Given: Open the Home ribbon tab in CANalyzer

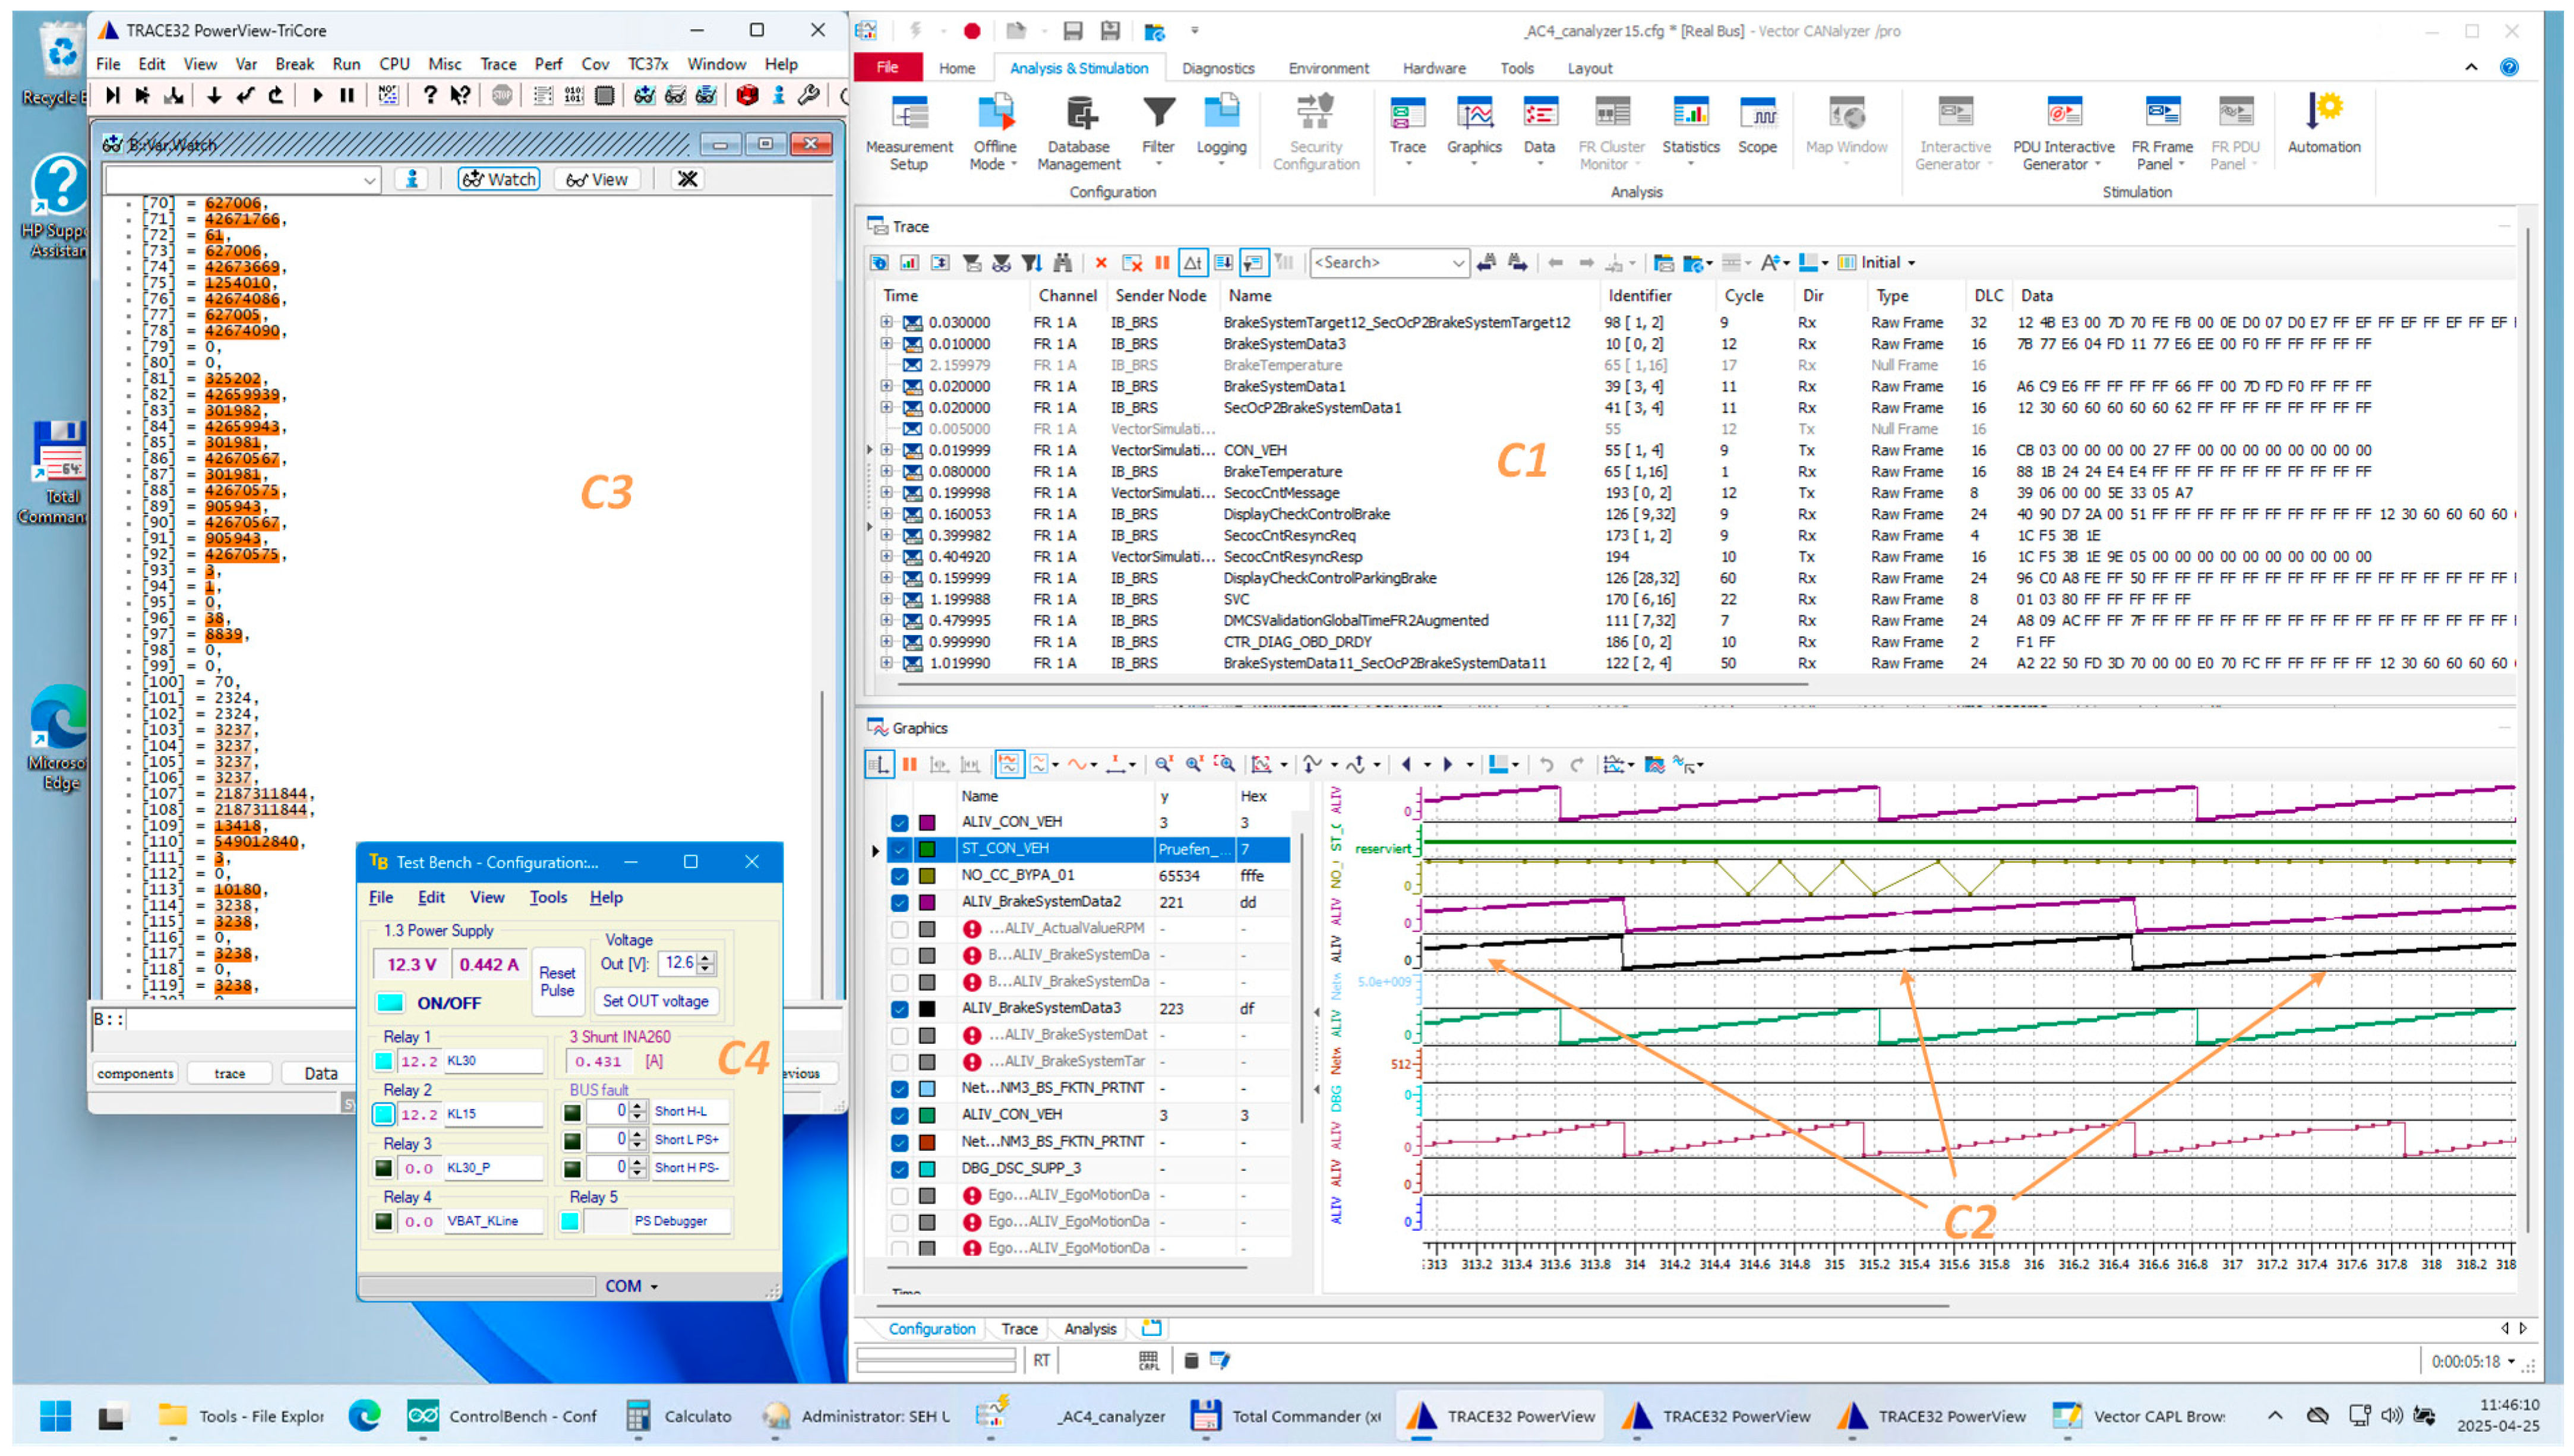Looking at the screenshot, I should [956, 68].
